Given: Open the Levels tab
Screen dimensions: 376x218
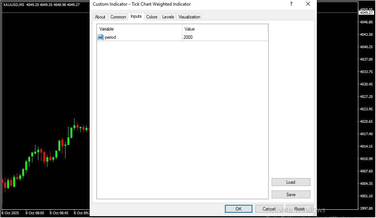Looking at the screenshot, I should coord(168,17).
